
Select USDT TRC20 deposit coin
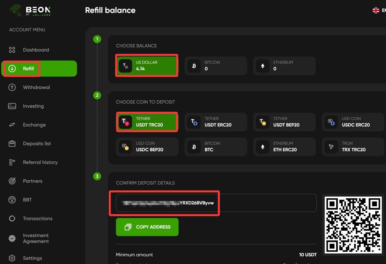coord(147,122)
